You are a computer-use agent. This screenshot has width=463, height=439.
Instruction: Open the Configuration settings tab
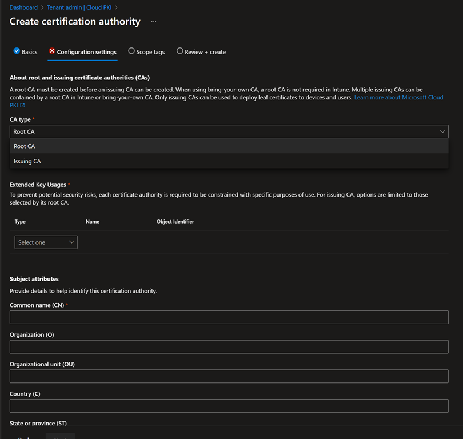(x=86, y=52)
